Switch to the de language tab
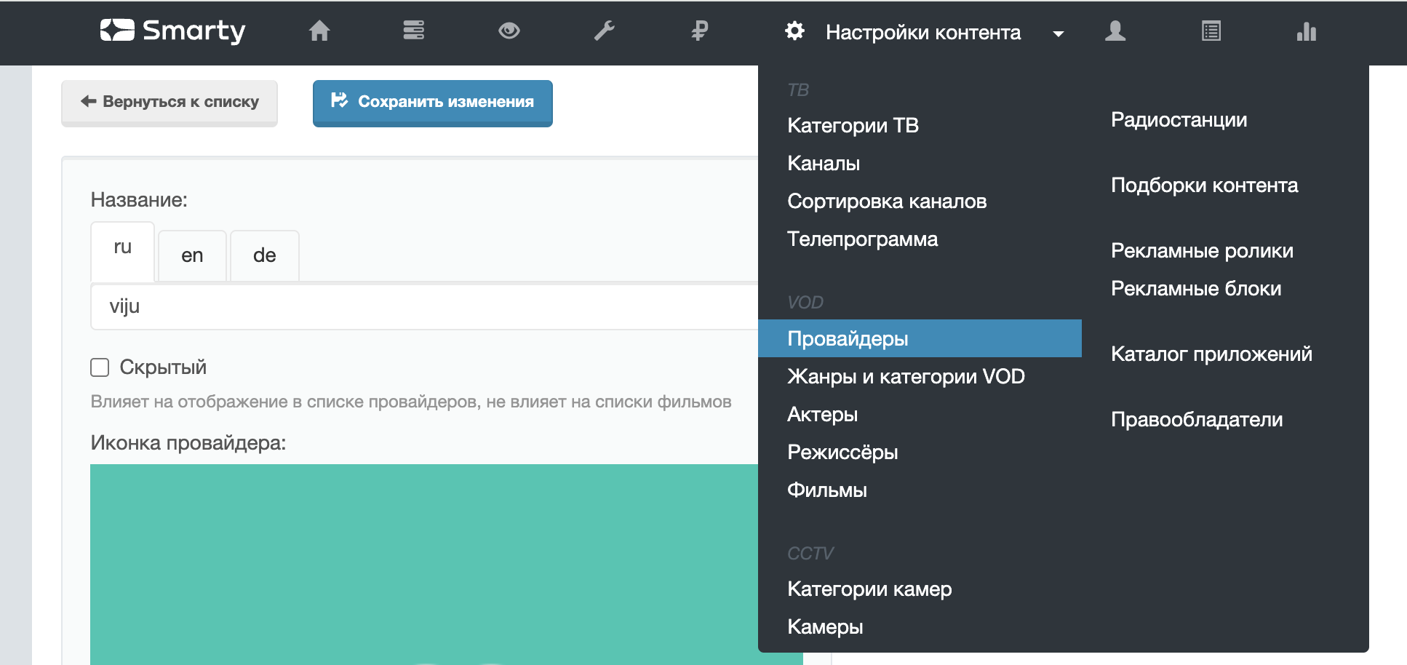 pyautogui.click(x=264, y=255)
